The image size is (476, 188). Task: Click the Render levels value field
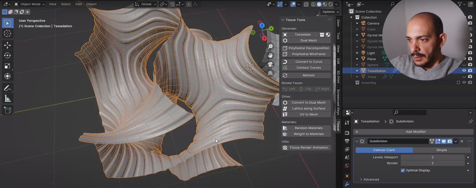pyautogui.click(x=432, y=163)
